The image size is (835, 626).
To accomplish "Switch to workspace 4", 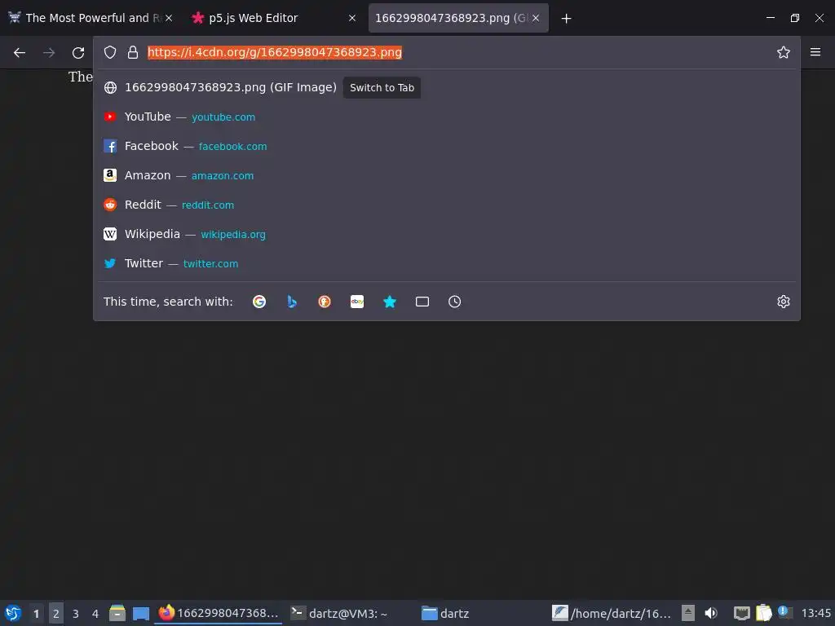I will 95,614.
